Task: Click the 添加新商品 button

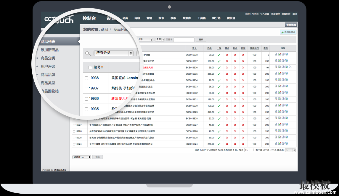Action: tap(288, 32)
